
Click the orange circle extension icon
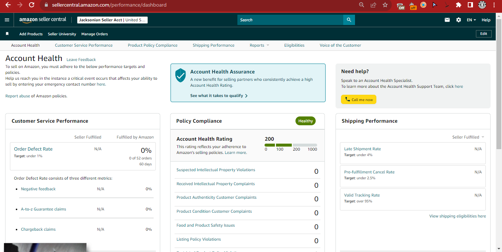[423, 5]
